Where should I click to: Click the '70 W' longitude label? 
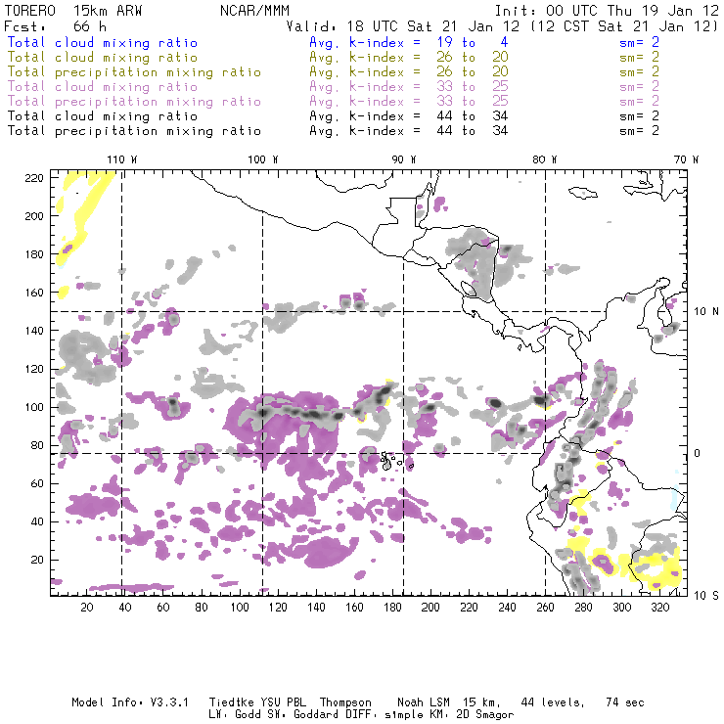tap(686, 159)
